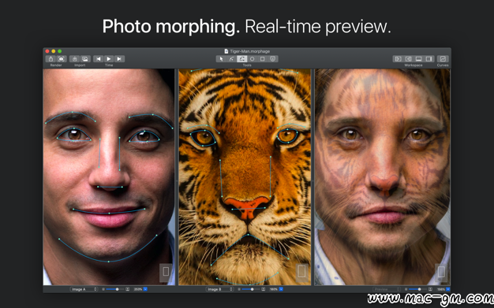Screen dimensions: 494x308
Task: Jump back to the first frame
Action: pos(99,59)
